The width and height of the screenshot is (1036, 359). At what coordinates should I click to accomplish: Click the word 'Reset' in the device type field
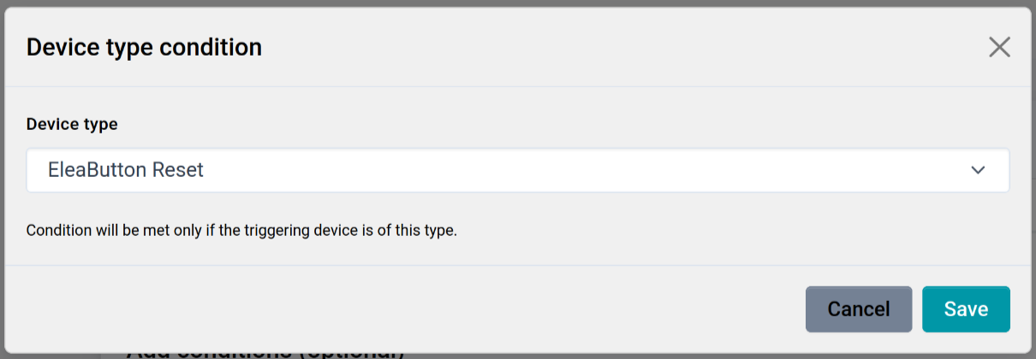coord(178,170)
